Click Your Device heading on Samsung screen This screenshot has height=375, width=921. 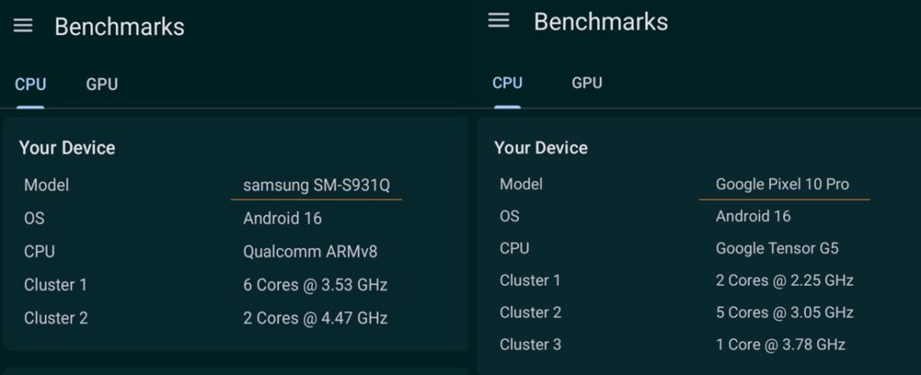coord(67,147)
